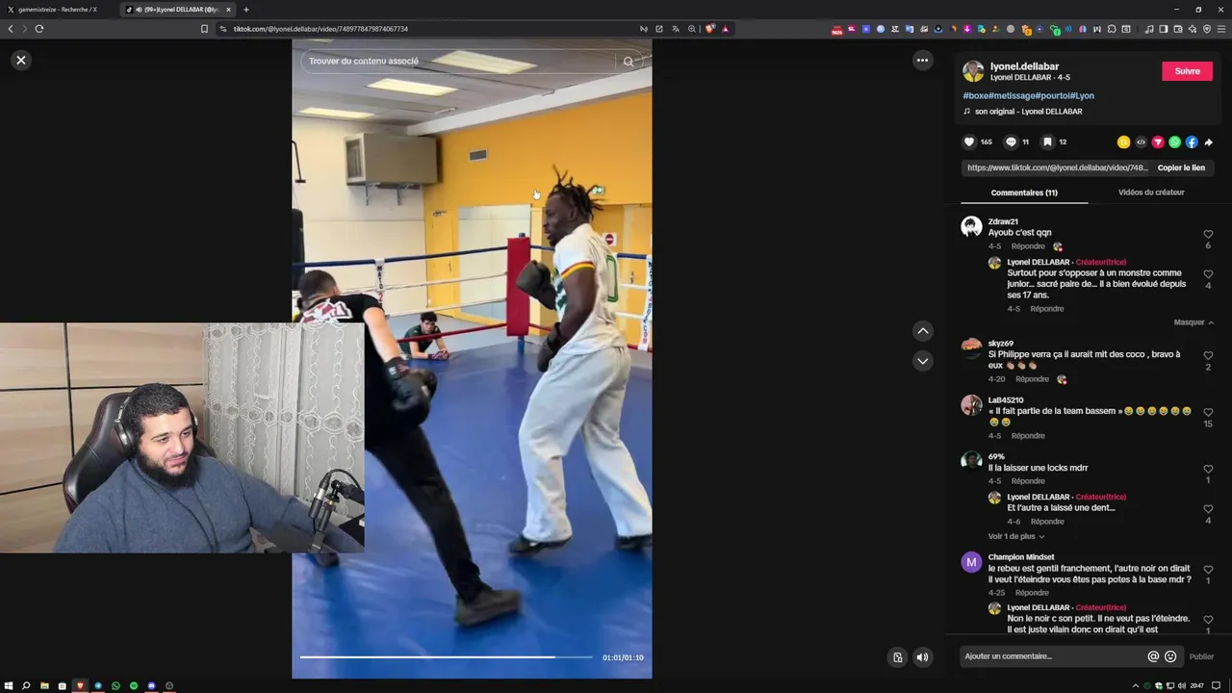Image resolution: width=1232 pixels, height=693 pixels.
Task: Open lyonel.dellabar profile name
Action: click(x=1024, y=66)
